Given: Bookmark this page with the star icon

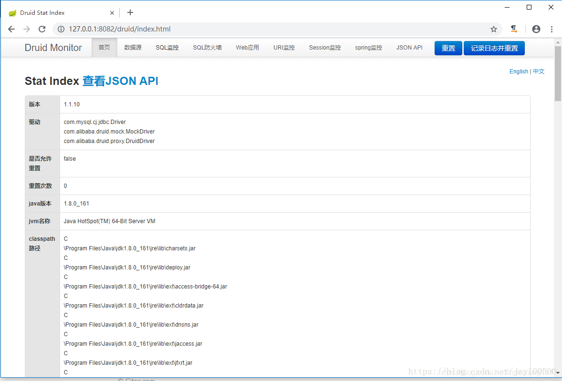Looking at the screenshot, I should [494, 29].
